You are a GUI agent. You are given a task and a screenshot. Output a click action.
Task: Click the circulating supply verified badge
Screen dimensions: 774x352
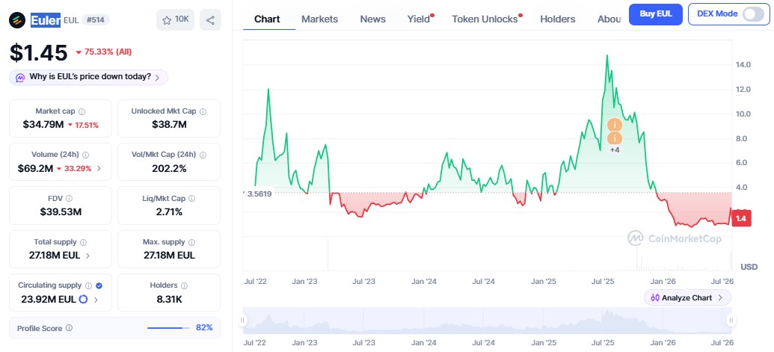click(99, 285)
